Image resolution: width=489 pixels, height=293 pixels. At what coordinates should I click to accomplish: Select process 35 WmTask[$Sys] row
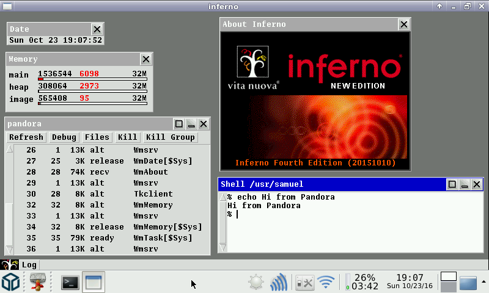pos(112,238)
